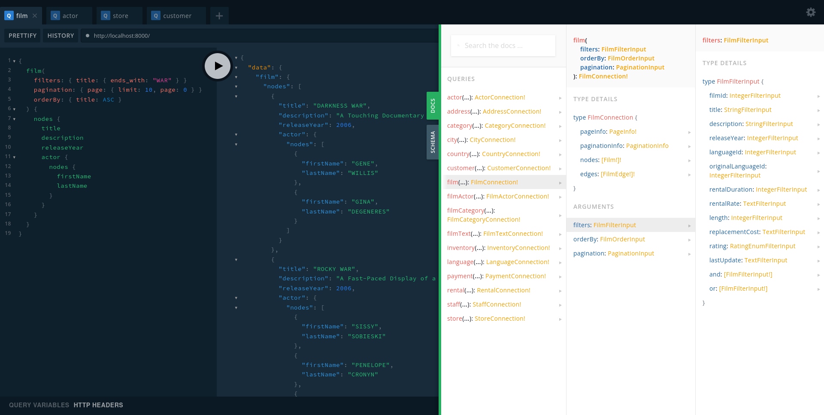Click the PRETTIFY button

pos(22,36)
